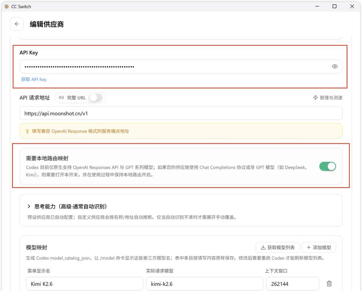Delete the Kimi K2.6 model row

coord(329,284)
